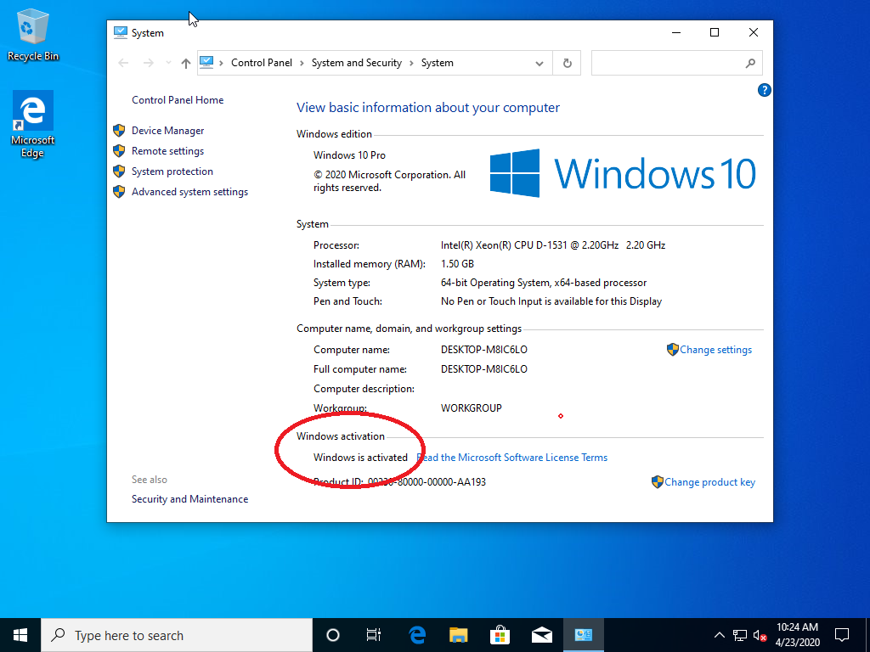Click the System Control Panel taskbar button
The height and width of the screenshot is (652, 870).
(x=583, y=635)
